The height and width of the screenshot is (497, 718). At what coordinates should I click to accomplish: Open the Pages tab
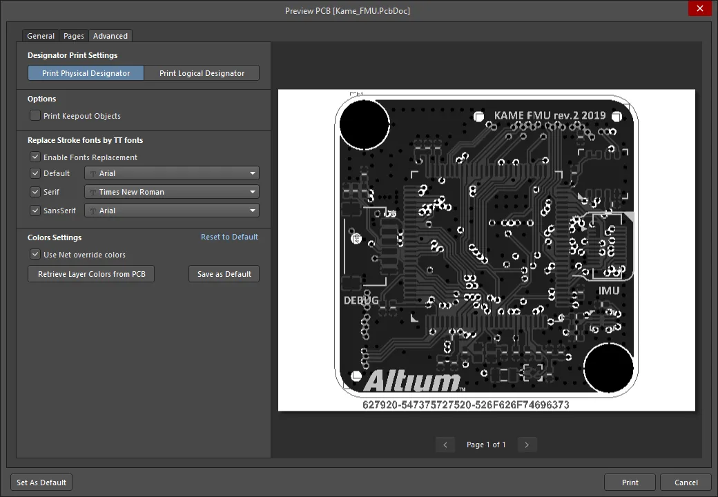(74, 36)
